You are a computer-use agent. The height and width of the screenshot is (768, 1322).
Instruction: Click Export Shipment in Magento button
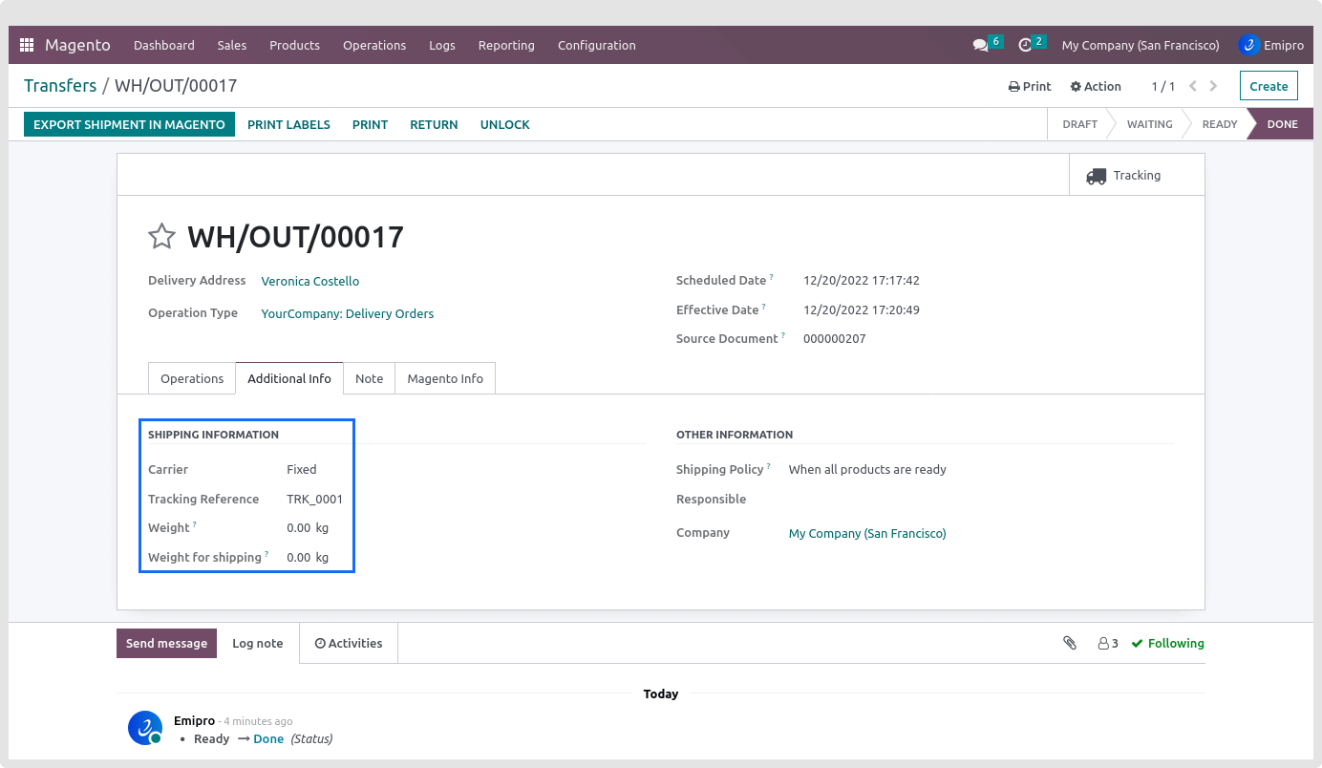pyautogui.click(x=129, y=124)
